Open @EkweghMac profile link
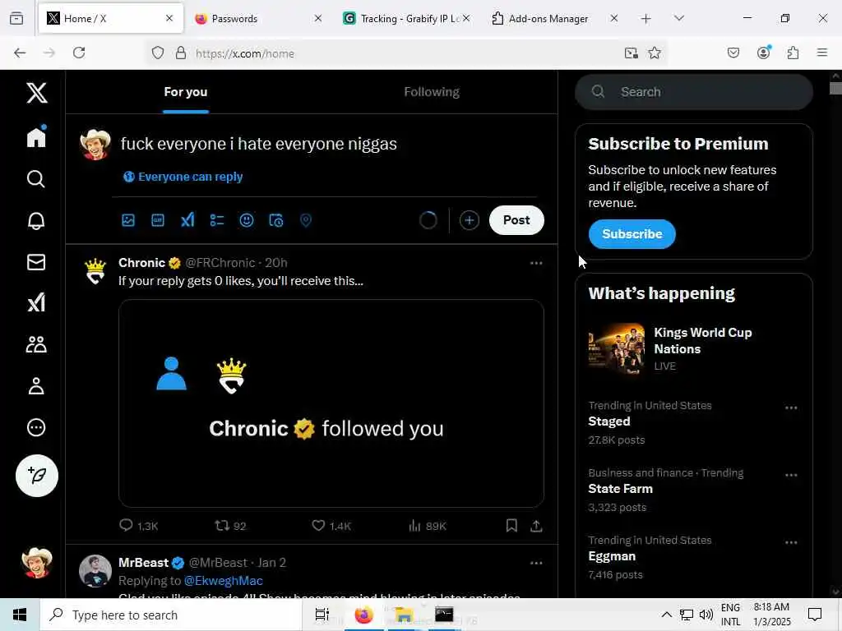 click(224, 581)
